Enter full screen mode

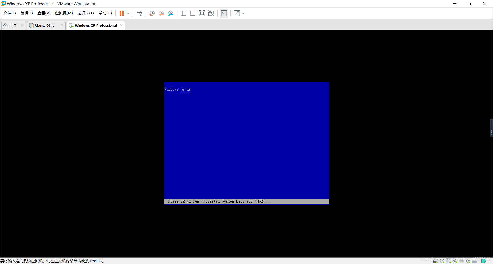202,13
